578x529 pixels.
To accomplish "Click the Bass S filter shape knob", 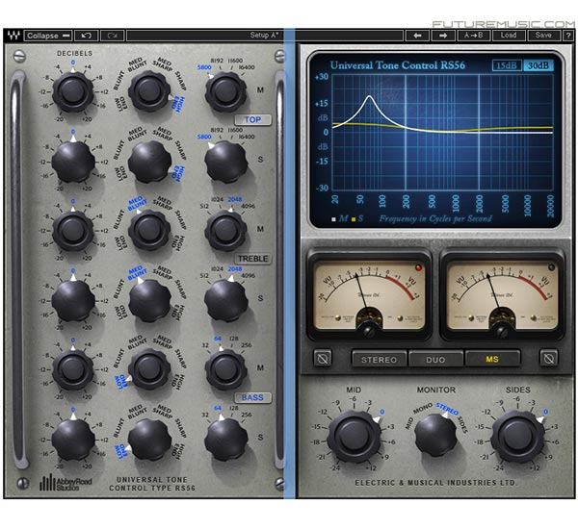I will [149, 440].
